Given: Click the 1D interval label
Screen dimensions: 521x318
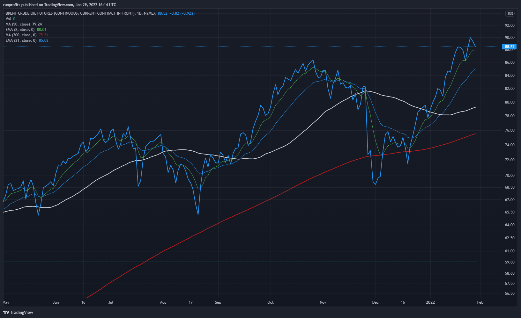Looking at the screenshot, I should pyautogui.click(x=139, y=13).
